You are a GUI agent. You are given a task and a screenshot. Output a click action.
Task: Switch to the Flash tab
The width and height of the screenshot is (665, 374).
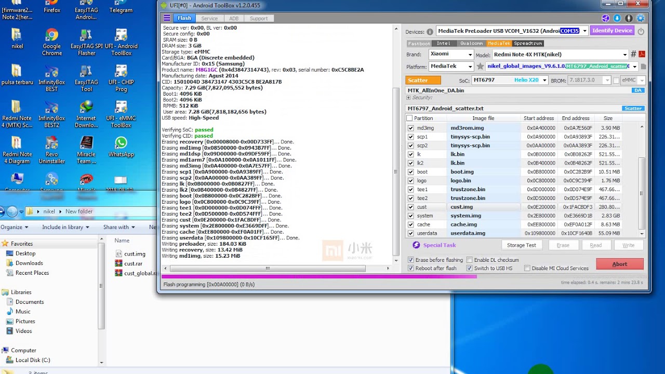184,18
